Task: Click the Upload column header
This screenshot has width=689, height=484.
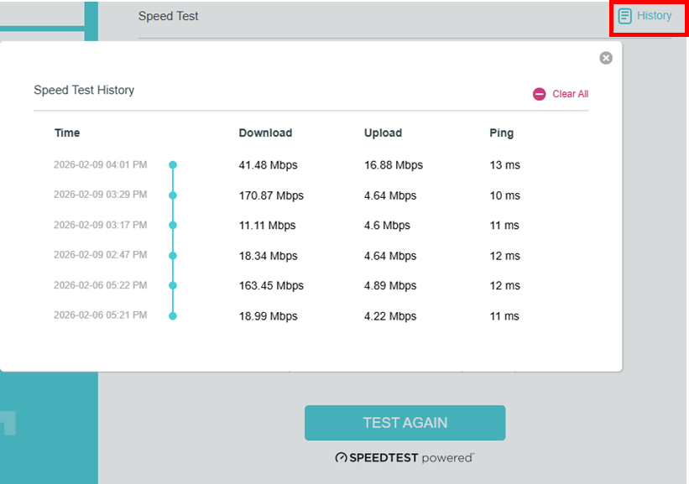Action: [x=383, y=133]
